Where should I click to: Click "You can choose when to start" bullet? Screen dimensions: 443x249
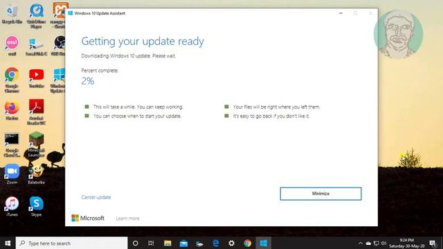(x=137, y=116)
